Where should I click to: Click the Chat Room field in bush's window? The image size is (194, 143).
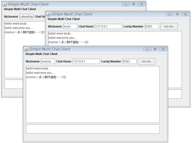pyautogui.click(x=108, y=27)
